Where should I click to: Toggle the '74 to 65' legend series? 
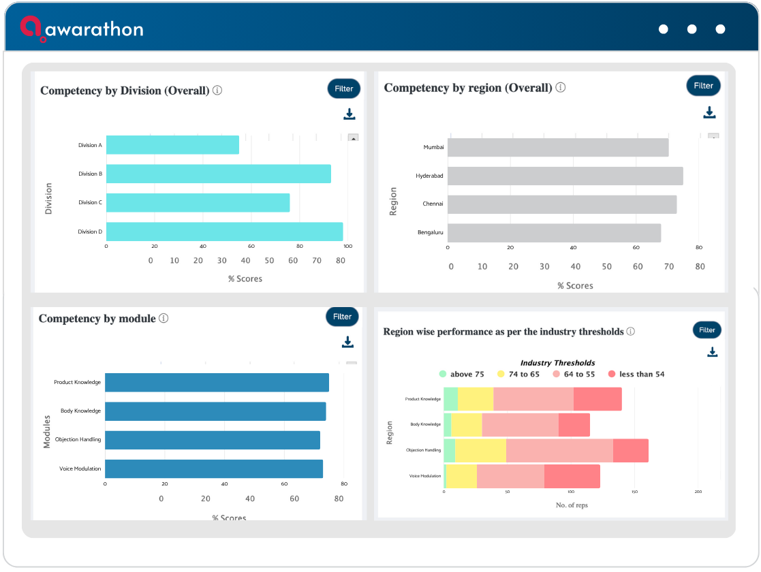(518, 374)
